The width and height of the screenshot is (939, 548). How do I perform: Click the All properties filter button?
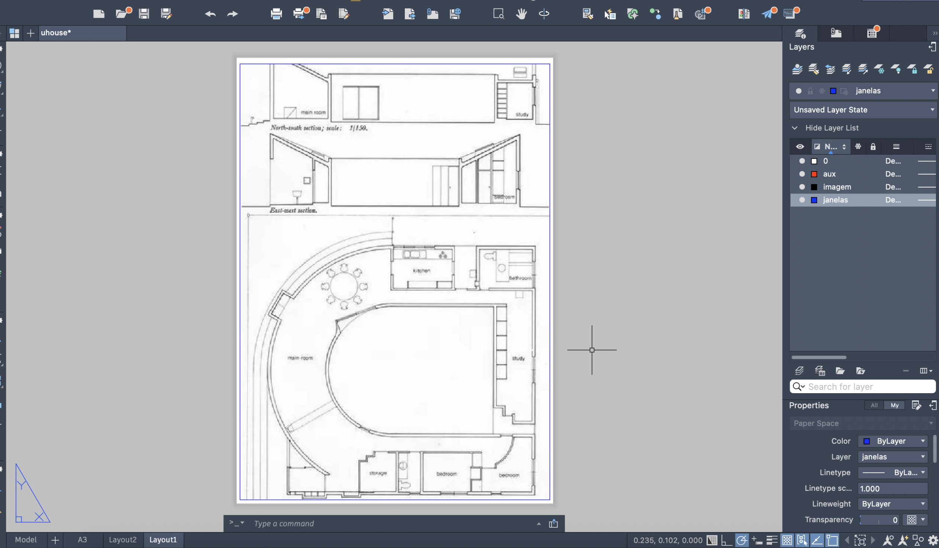point(874,405)
